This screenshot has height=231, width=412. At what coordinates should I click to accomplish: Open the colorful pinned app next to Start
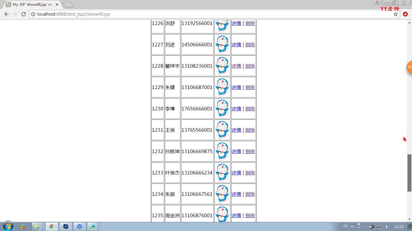23,226
